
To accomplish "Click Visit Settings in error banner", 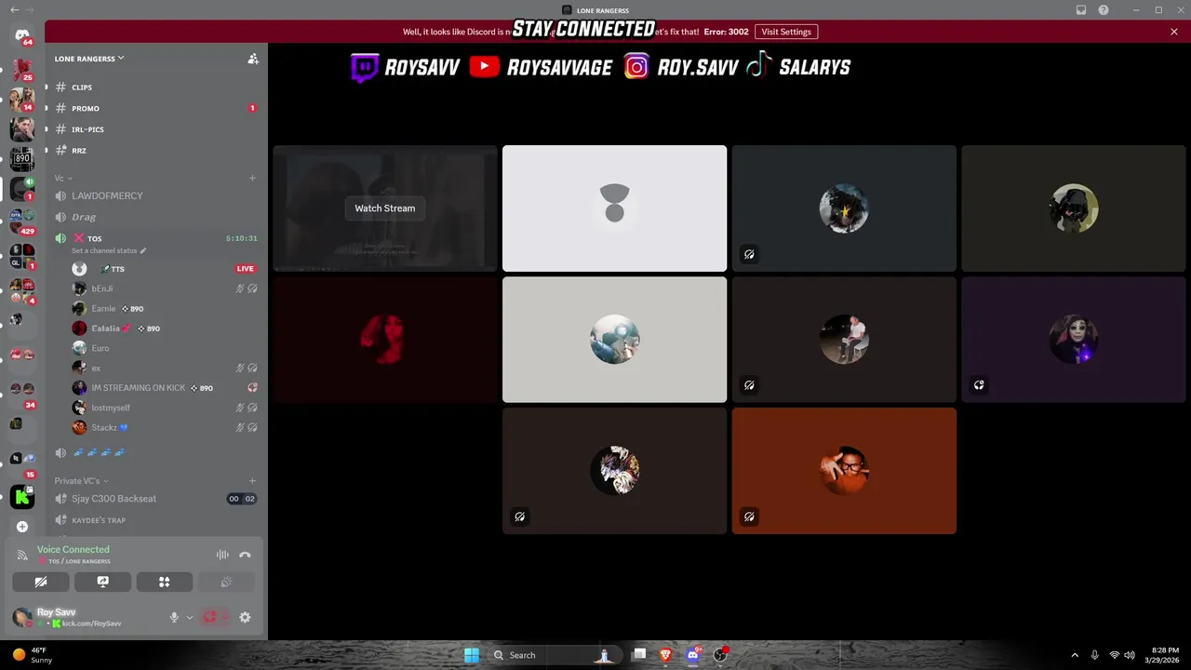I will coord(786,32).
